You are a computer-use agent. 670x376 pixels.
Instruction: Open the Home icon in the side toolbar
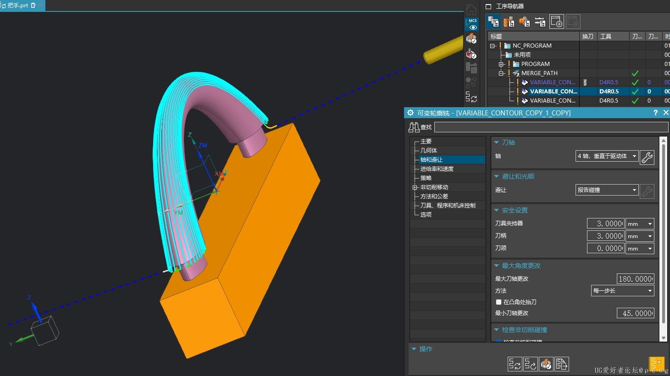click(x=471, y=9)
